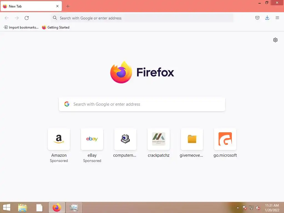Open File Explorer from the taskbar
This screenshot has width=284, height=213.
22,208
